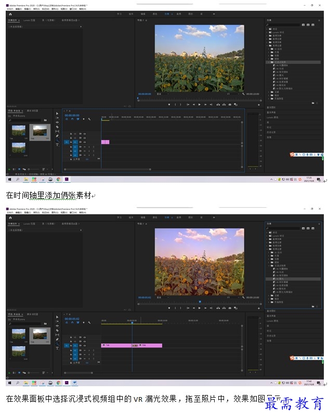
Task: Select VR 漏光 effect in lower Effects panel
Action: coord(280,279)
